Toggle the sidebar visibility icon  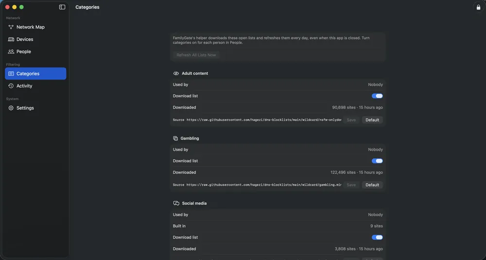[62, 7]
